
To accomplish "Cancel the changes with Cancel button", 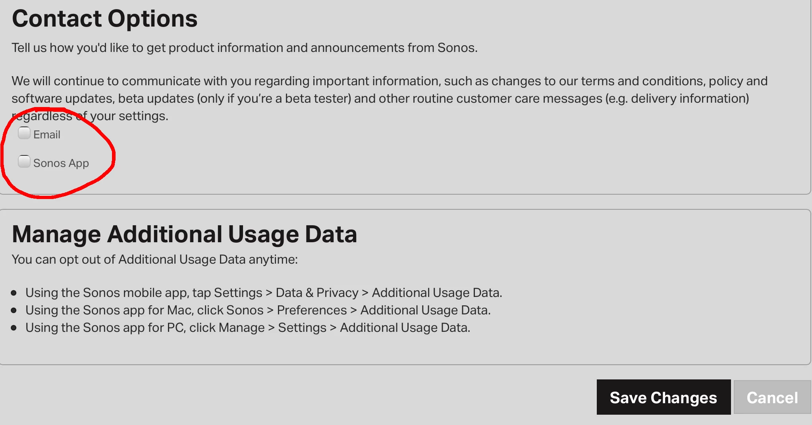I will click(x=772, y=398).
